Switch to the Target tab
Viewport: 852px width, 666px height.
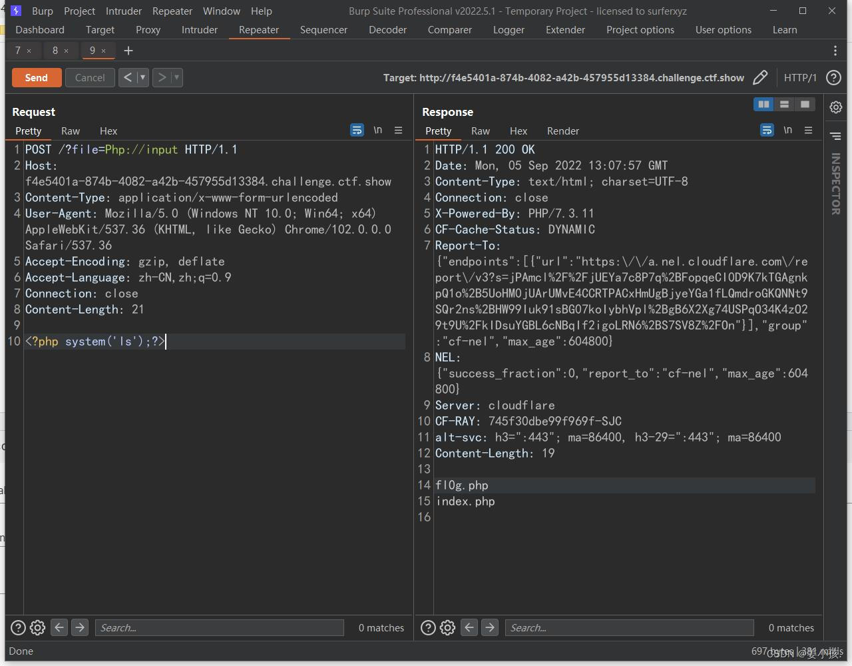pyautogui.click(x=100, y=30)
